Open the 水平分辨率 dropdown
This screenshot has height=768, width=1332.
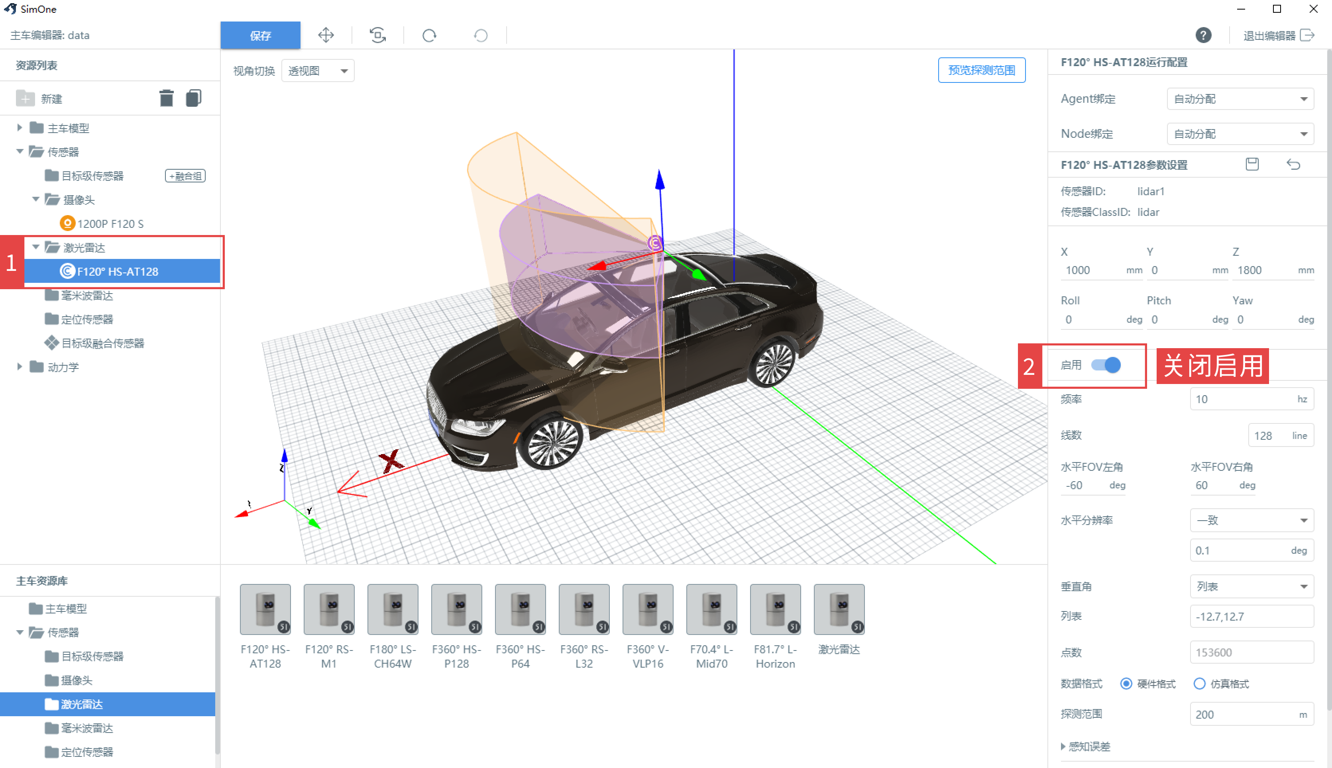coord(1251,520)
